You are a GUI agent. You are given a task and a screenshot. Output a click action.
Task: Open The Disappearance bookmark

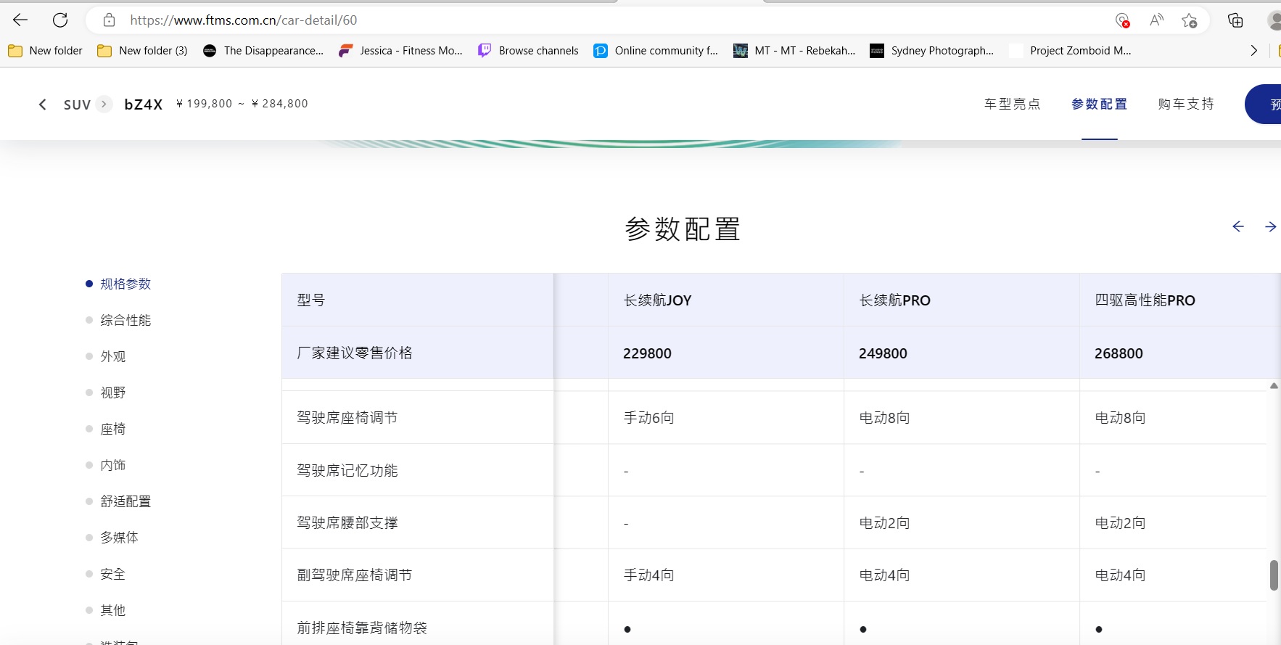263,51
